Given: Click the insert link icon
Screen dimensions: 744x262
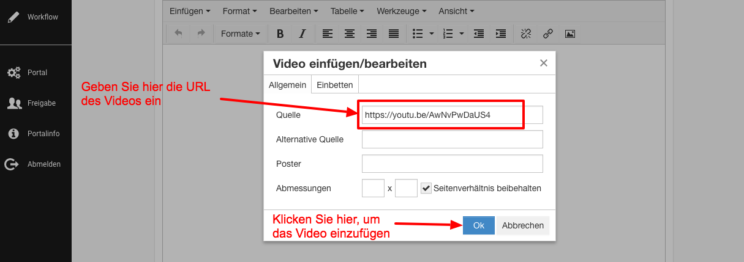Looking at the screenshot, I should 548,34.
